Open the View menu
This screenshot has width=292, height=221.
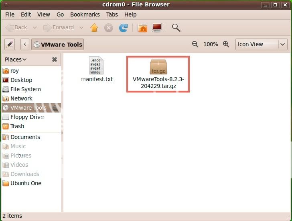coord(43,14)
